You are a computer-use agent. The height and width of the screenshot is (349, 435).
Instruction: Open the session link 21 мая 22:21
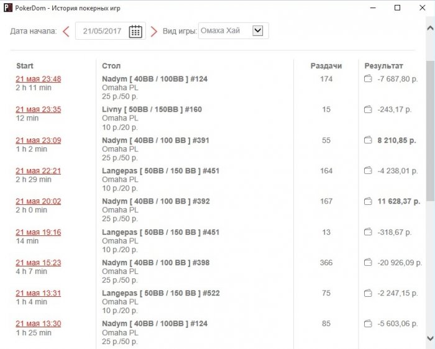click(x=39, y=171)
